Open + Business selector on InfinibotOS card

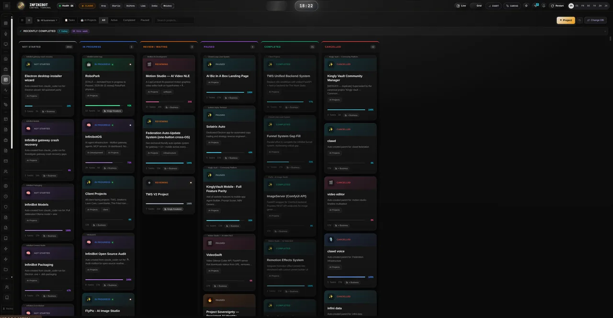pos(110,168)
